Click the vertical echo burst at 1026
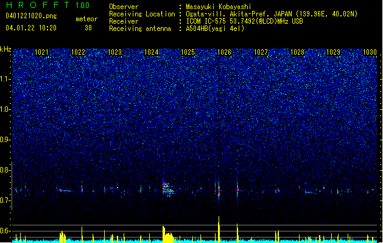383x243 pixels. [218, 191]
